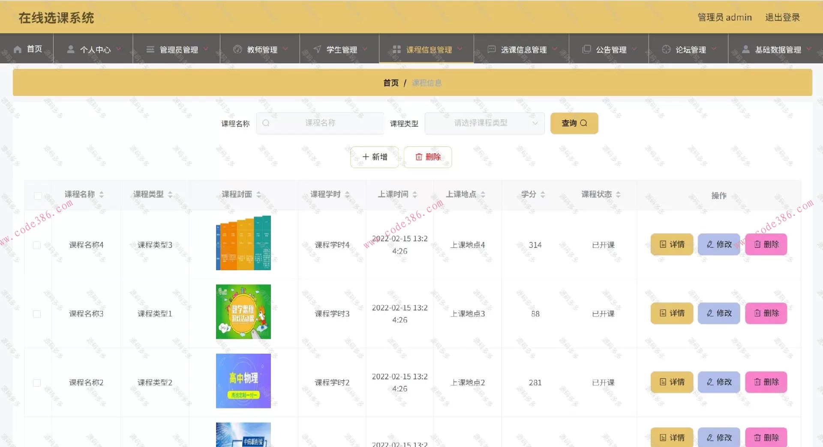The image size is (823, 447).
Task: Click the plus icon on the 新增 button
Action: pos(366,157)
